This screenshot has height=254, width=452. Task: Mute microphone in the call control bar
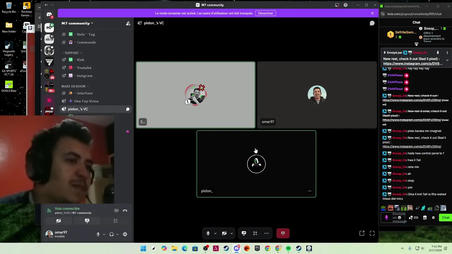click(208, 233)
